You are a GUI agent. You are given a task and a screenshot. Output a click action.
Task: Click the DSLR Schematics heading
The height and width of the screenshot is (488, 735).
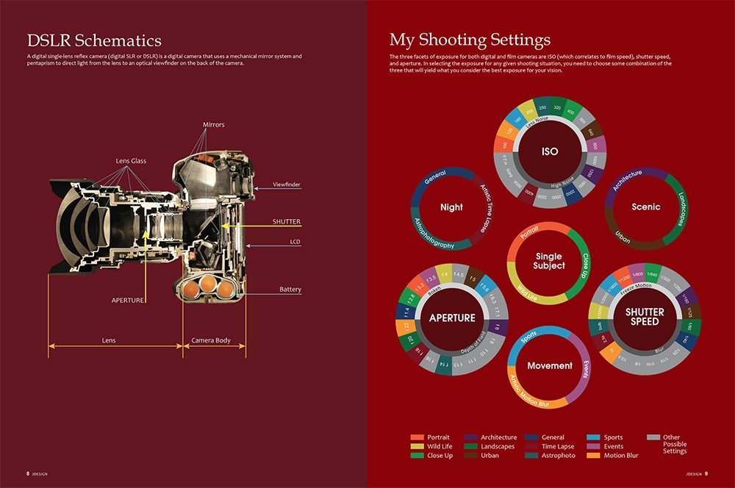tap(94, 40)
